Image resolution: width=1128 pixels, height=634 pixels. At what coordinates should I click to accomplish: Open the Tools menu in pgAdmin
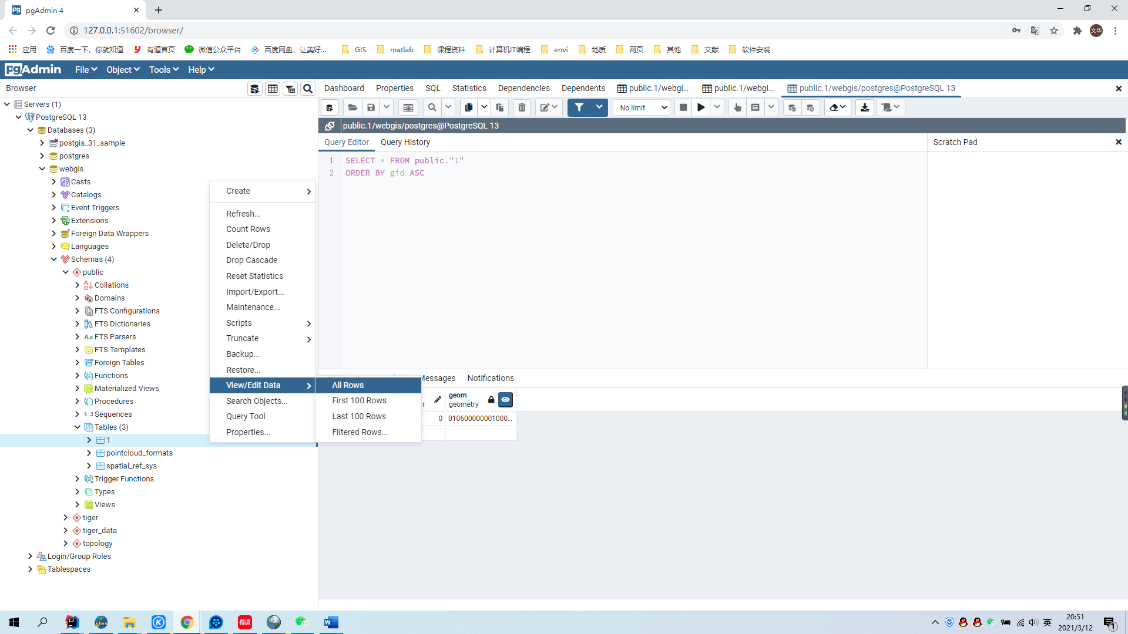(x=163, y=69)
